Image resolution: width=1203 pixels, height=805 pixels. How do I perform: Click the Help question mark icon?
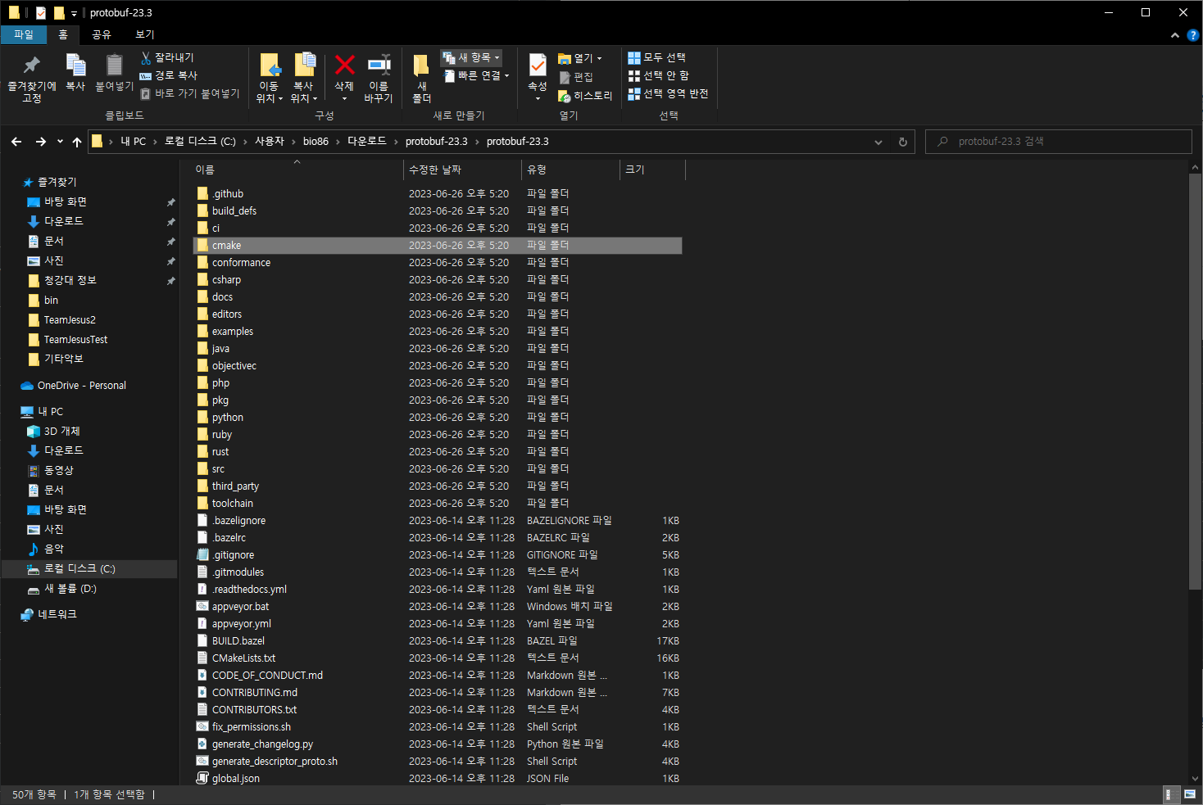(1192, 35)
